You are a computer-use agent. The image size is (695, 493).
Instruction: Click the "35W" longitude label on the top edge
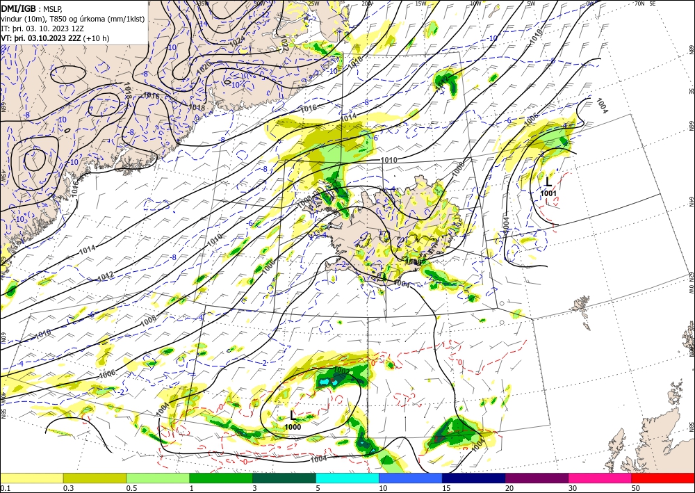click(x=204, y=3)
